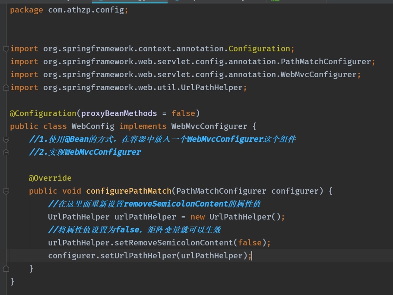Click false value in @Configuration annotation
The image size is (393, 295).
point(183,113)
